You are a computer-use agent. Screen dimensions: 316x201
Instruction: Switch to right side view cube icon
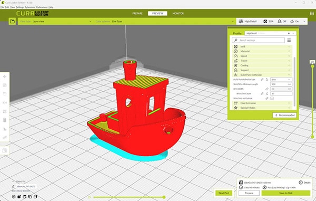35,197
